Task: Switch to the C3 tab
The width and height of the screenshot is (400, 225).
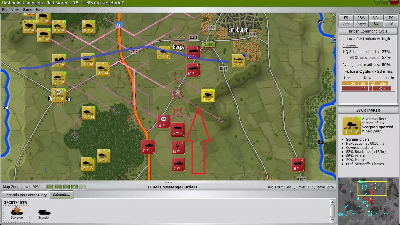Action: (x=376, y=24)
